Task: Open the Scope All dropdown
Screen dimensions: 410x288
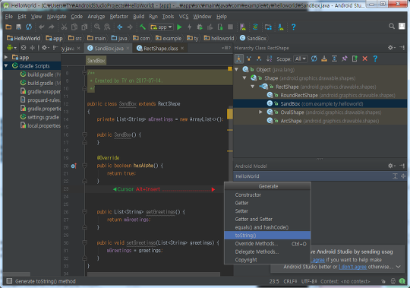Action: click(x=301, y=59)
